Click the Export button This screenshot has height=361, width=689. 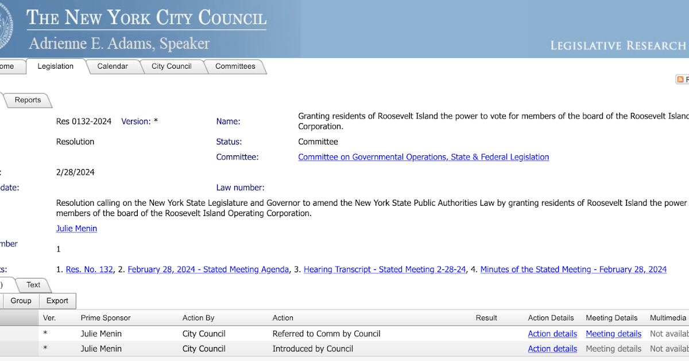pos(57,301)
